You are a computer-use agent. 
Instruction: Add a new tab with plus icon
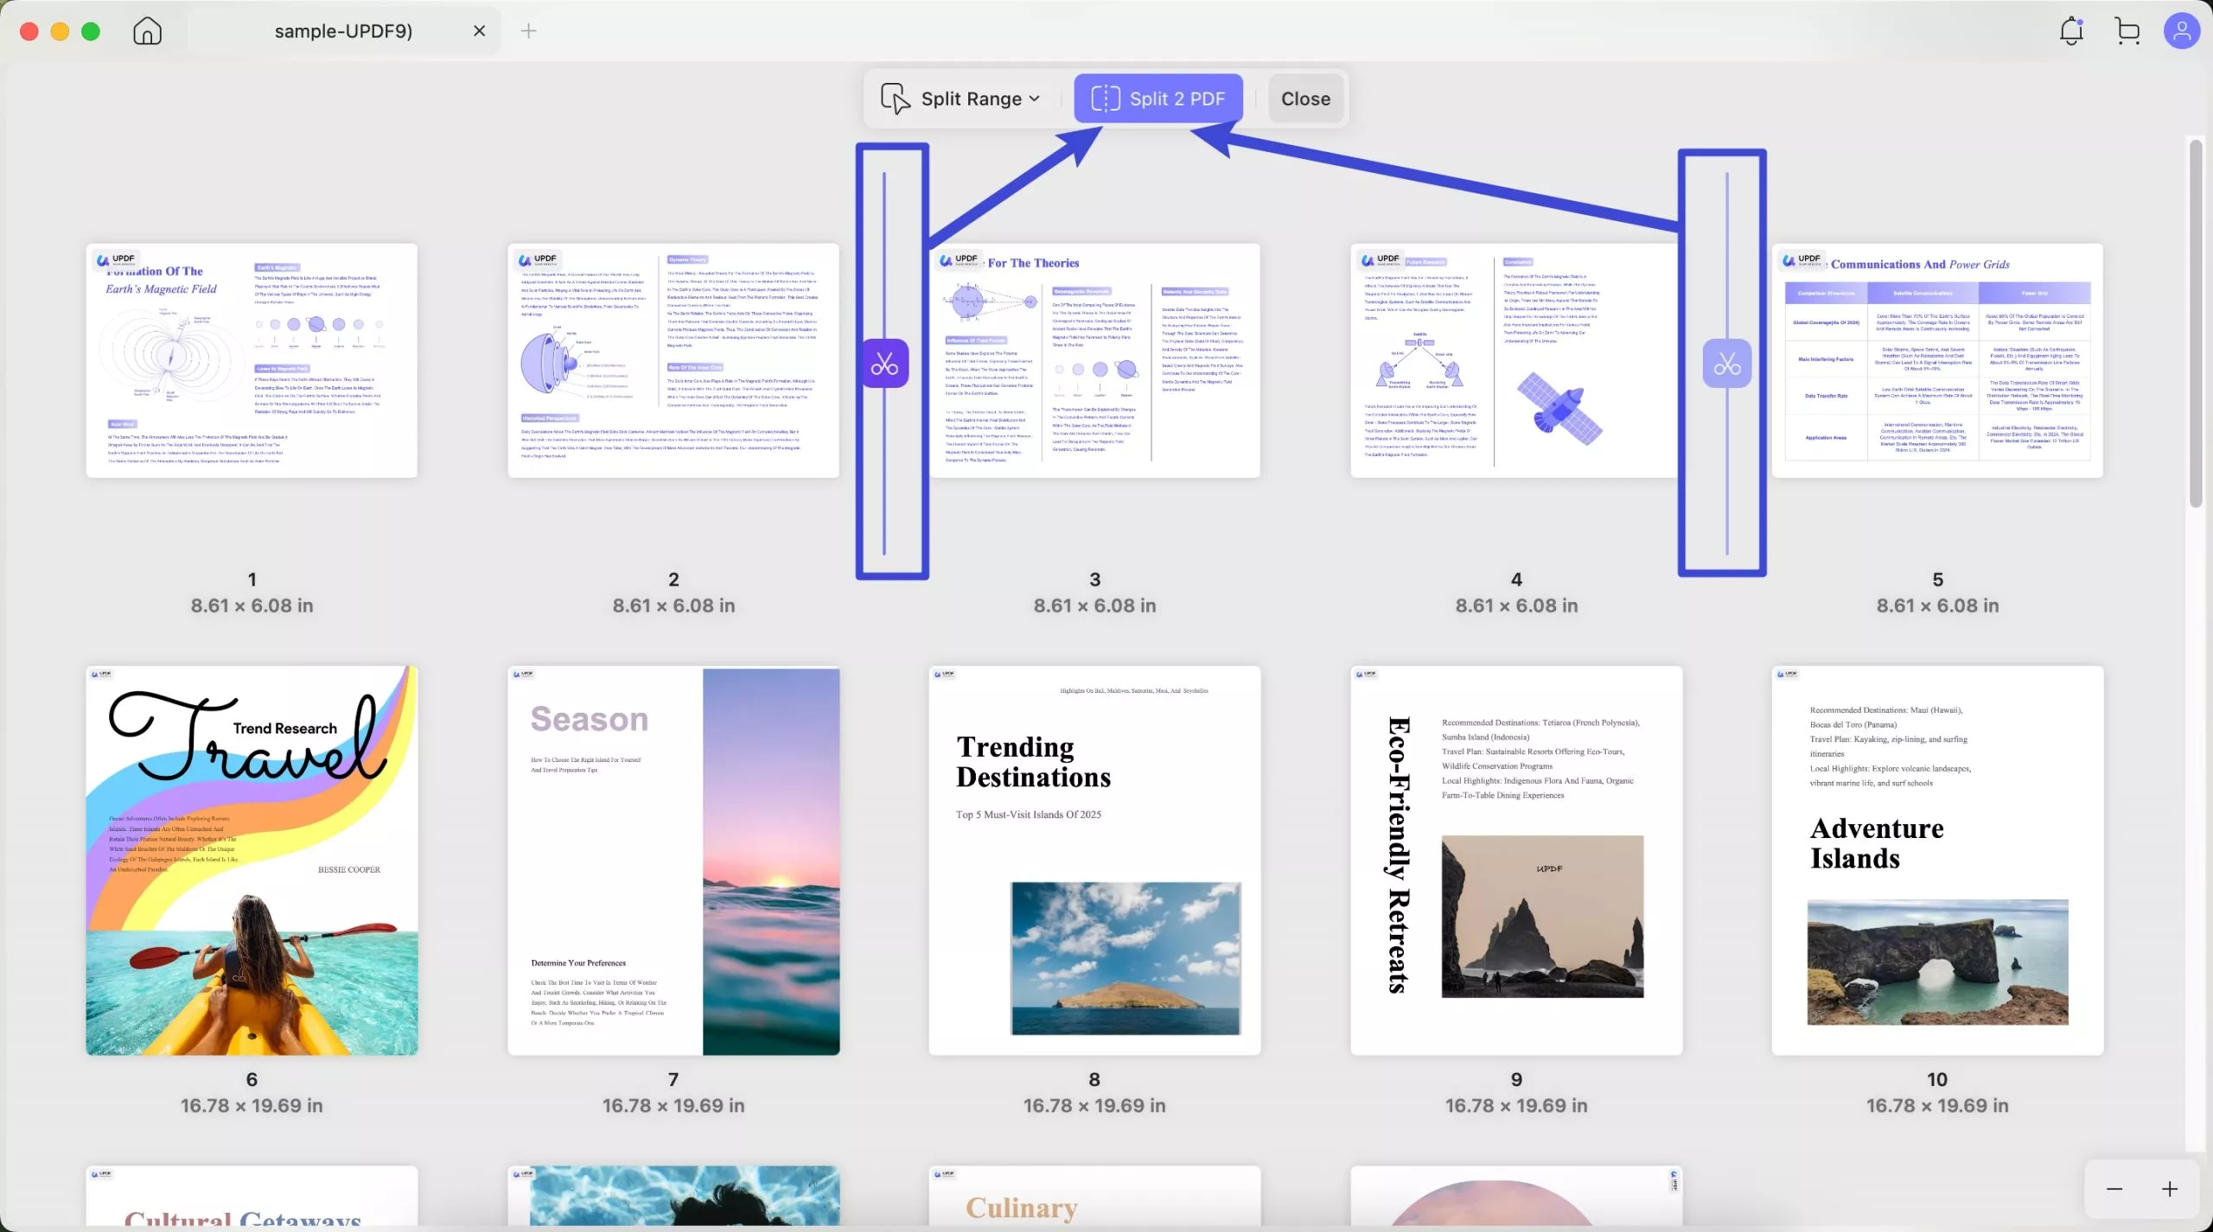point(529,31)
